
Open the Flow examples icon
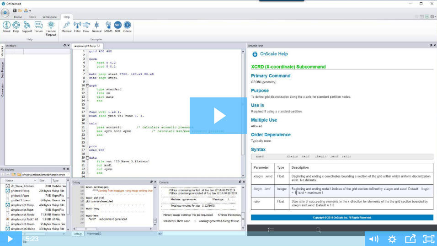[86, 27]
